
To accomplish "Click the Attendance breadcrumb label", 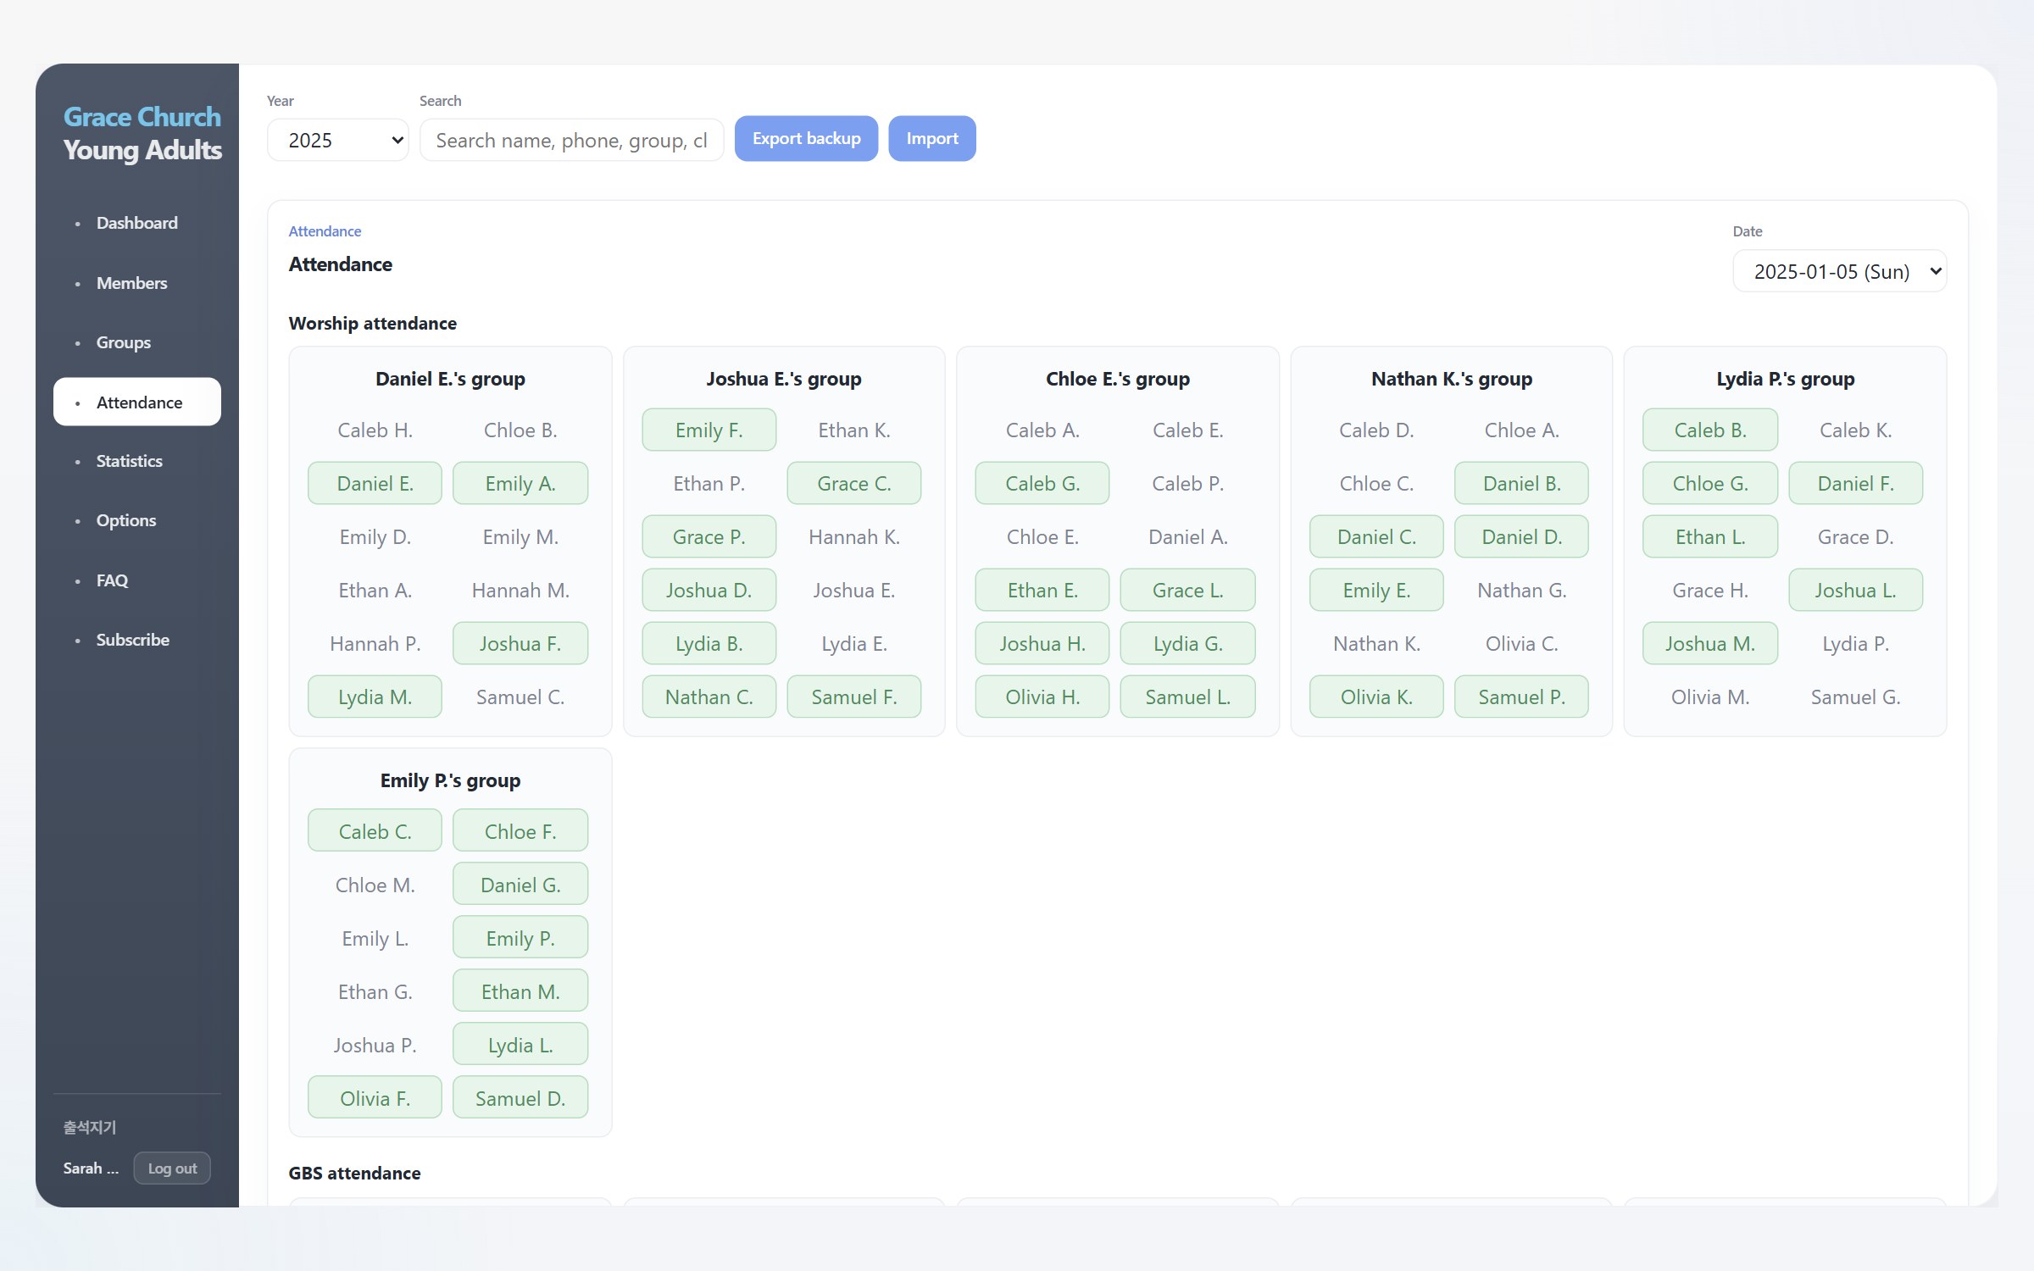I will coord(325,231).
